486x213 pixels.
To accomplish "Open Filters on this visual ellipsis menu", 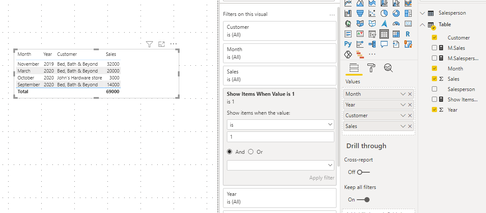I will tap(332, 15).
